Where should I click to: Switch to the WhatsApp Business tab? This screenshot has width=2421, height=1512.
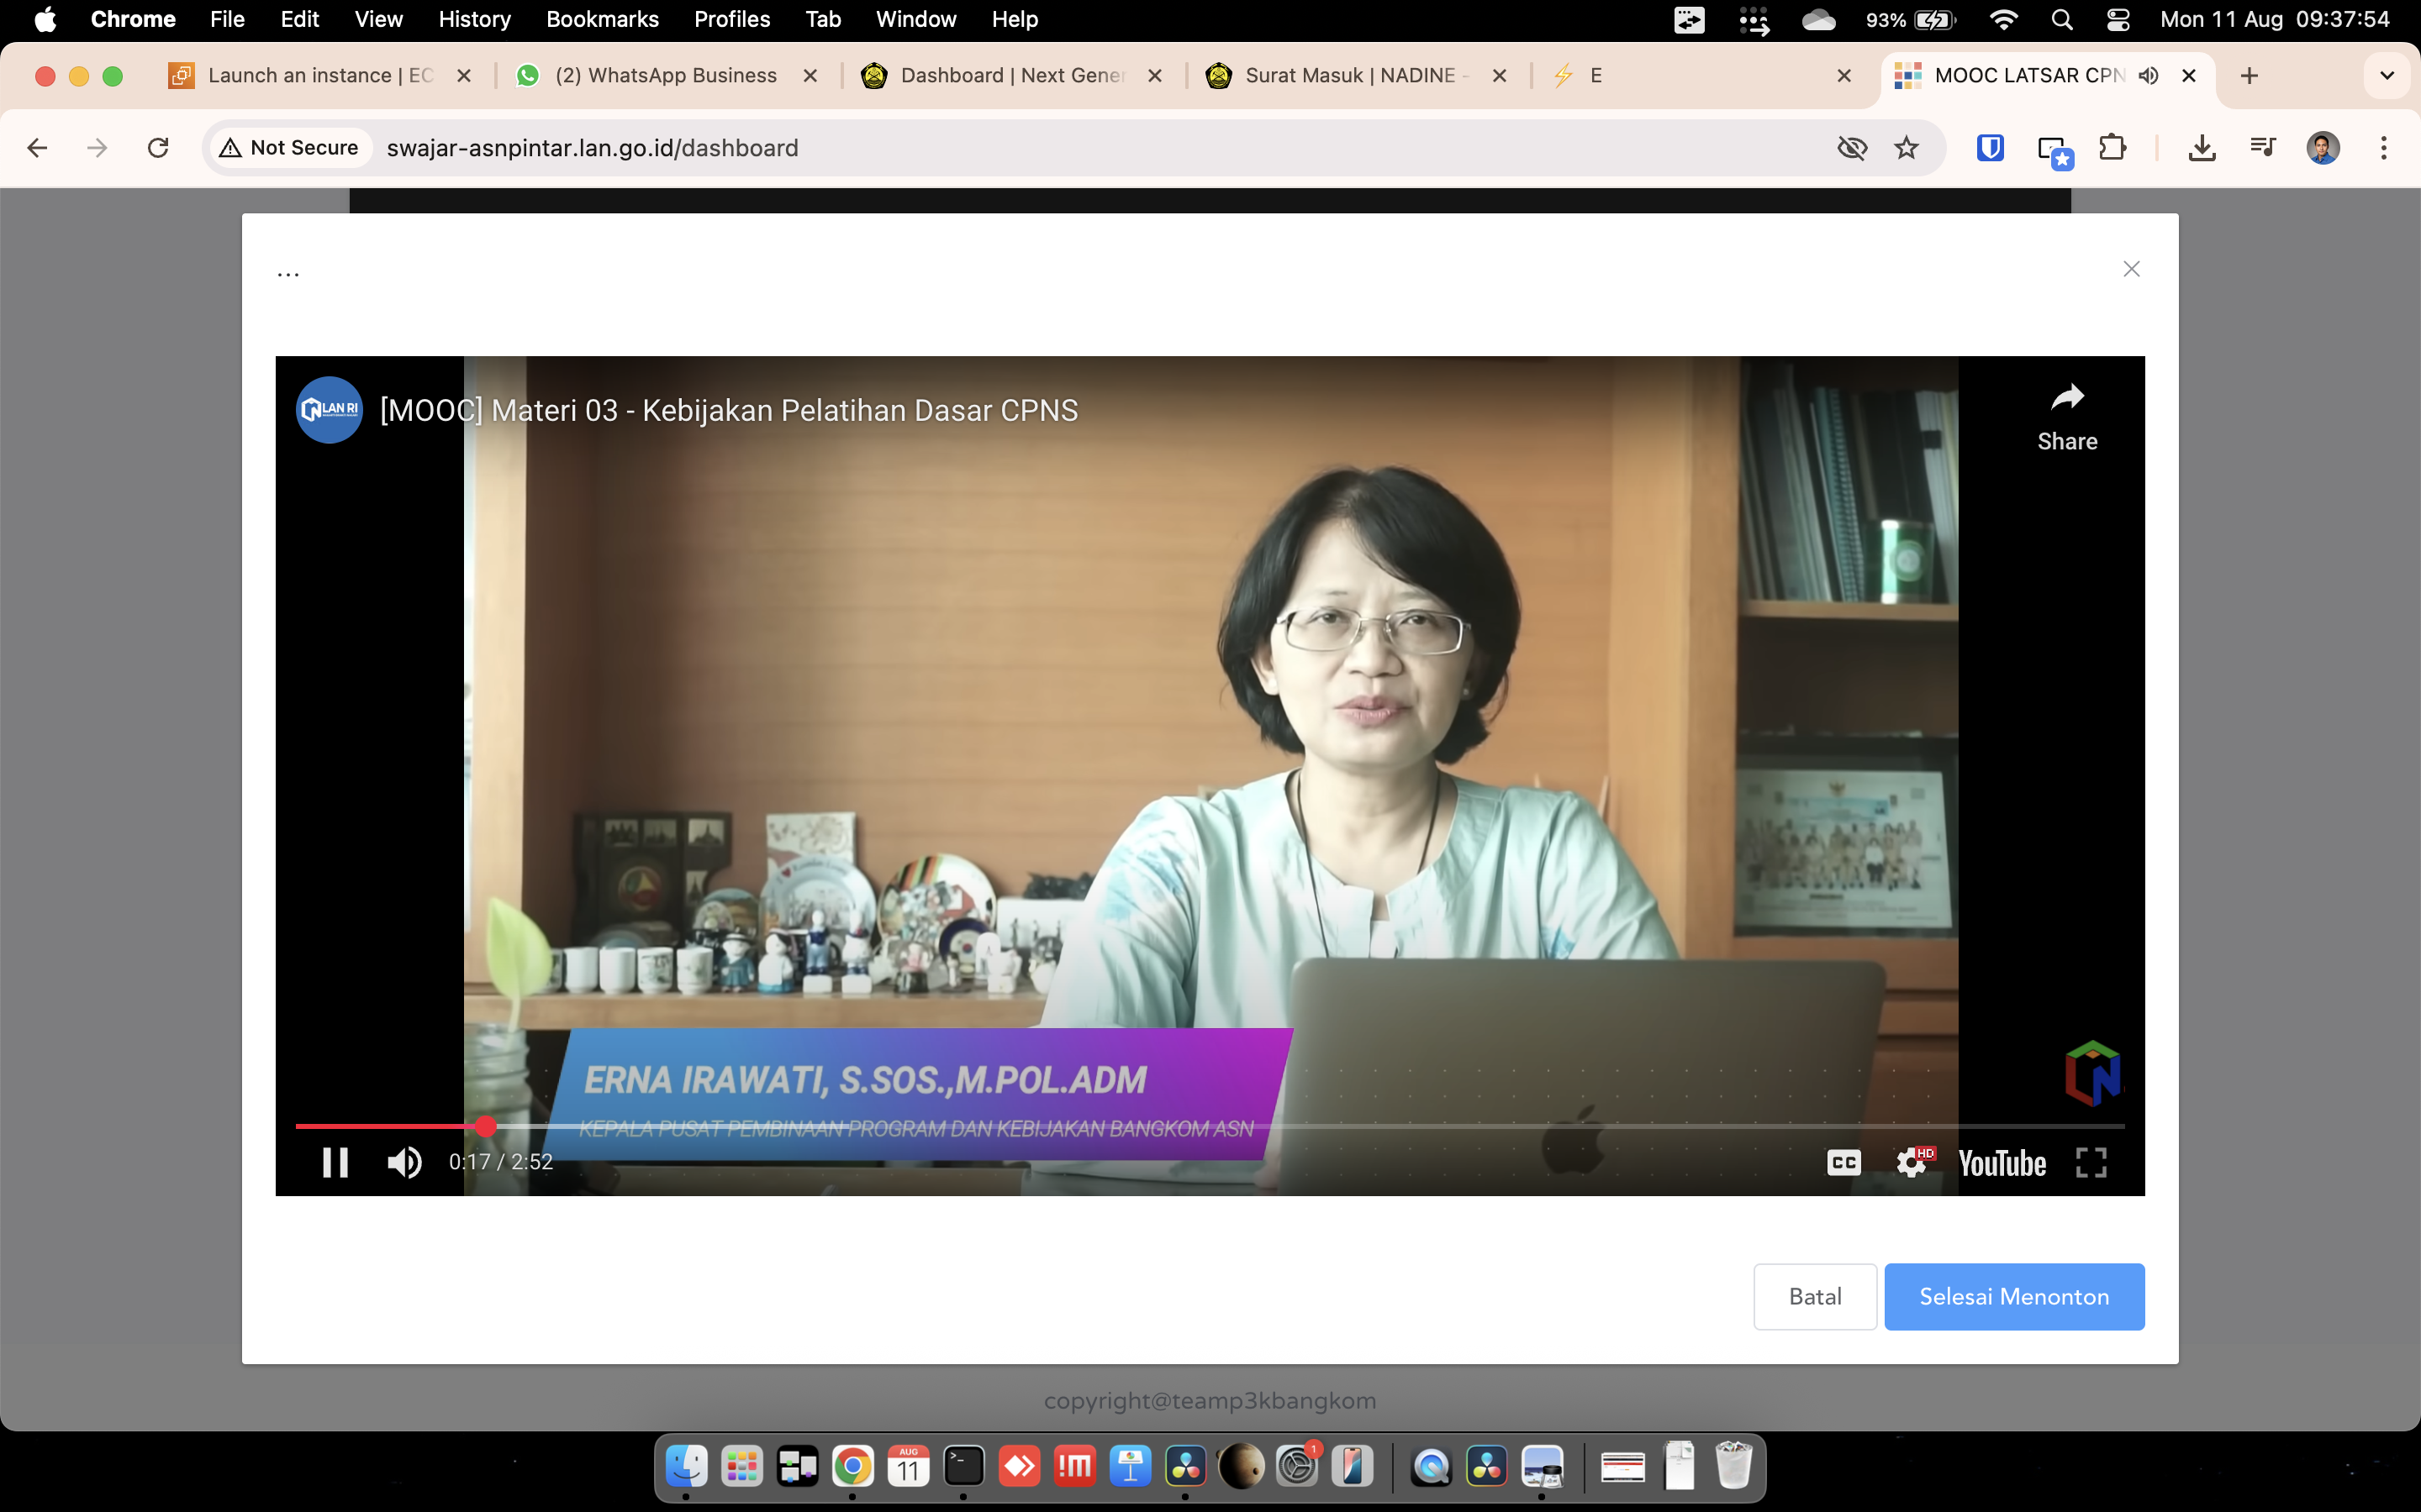point(665,75)
